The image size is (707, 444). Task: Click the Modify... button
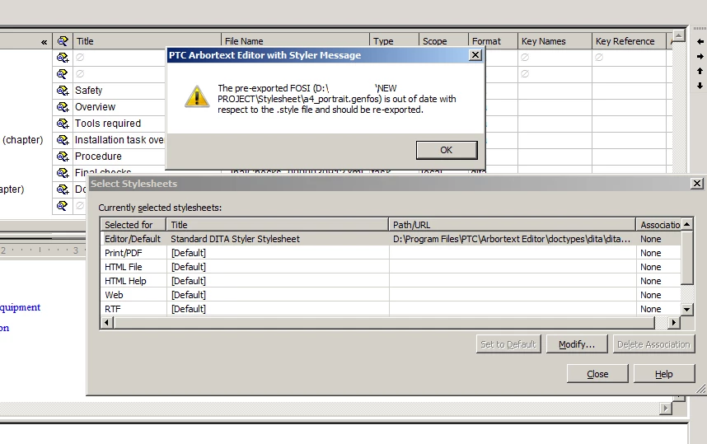[x=577, y=344]
